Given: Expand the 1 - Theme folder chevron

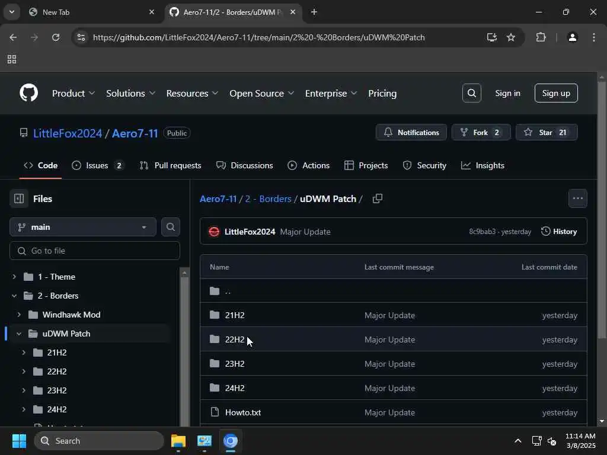Looking at the screenshot, I should click(14, 277).
